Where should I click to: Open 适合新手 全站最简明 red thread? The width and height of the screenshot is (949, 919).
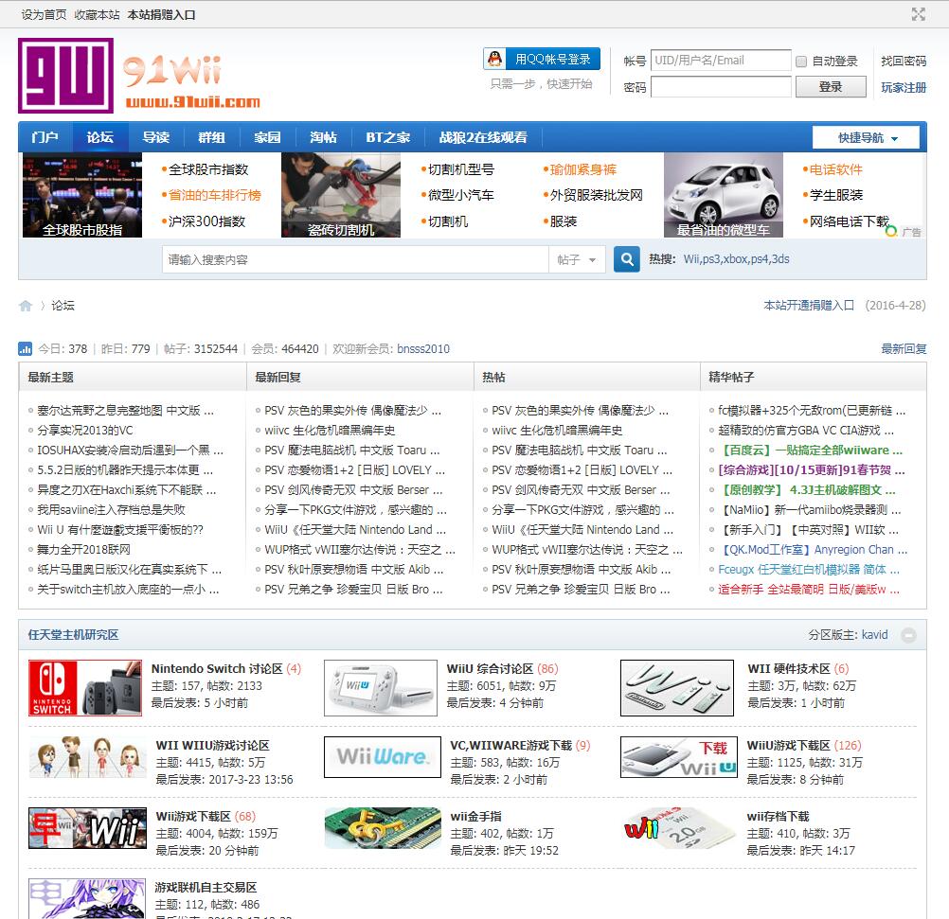click(x=809, y=589)
